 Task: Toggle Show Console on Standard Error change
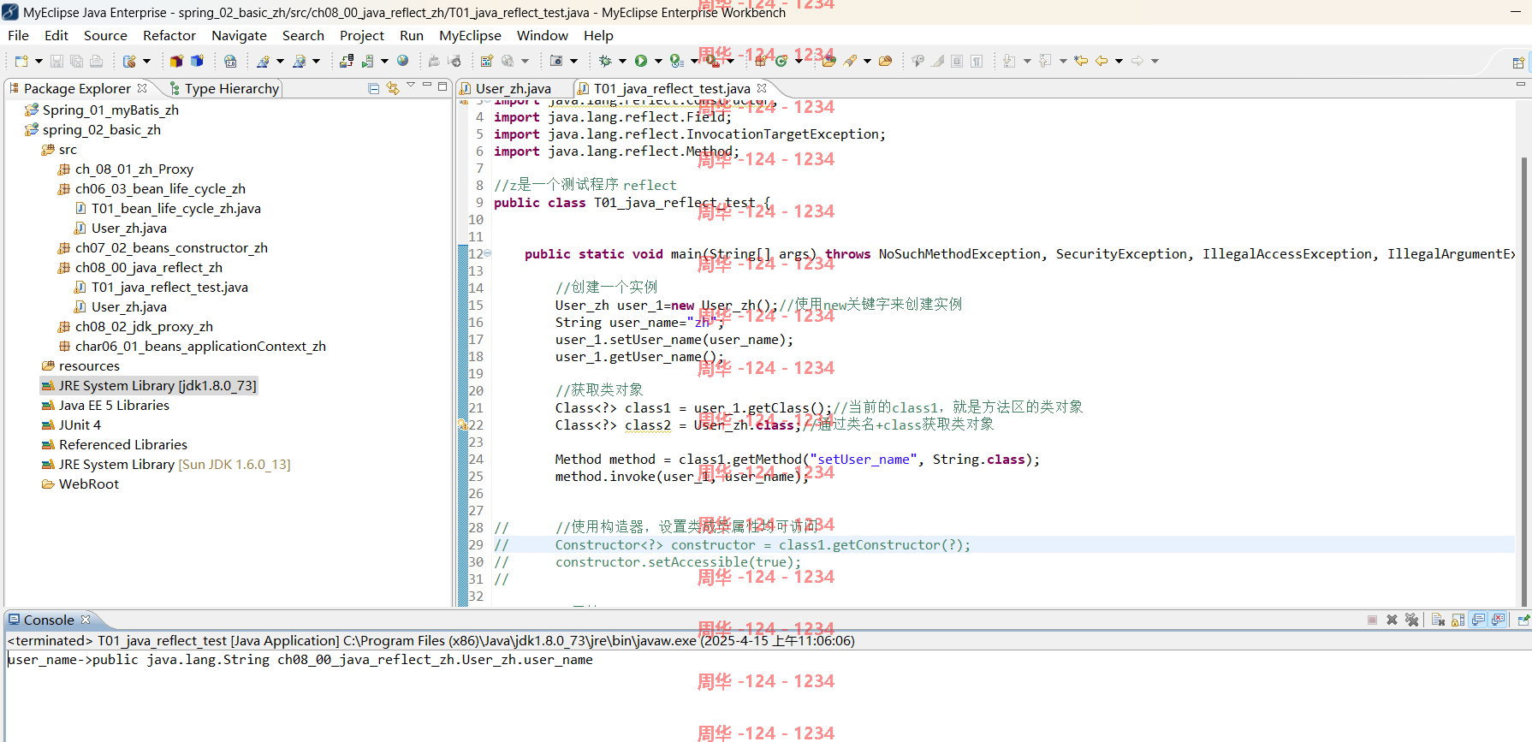click(x=1498, y=620)
